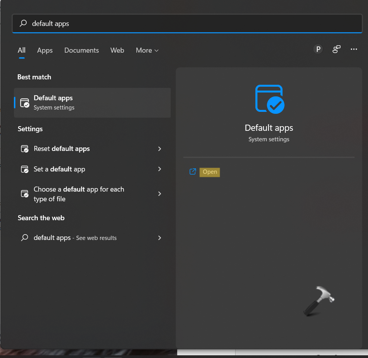Open the three-dot more options menu
368x358 pixels.
point(354,49)
